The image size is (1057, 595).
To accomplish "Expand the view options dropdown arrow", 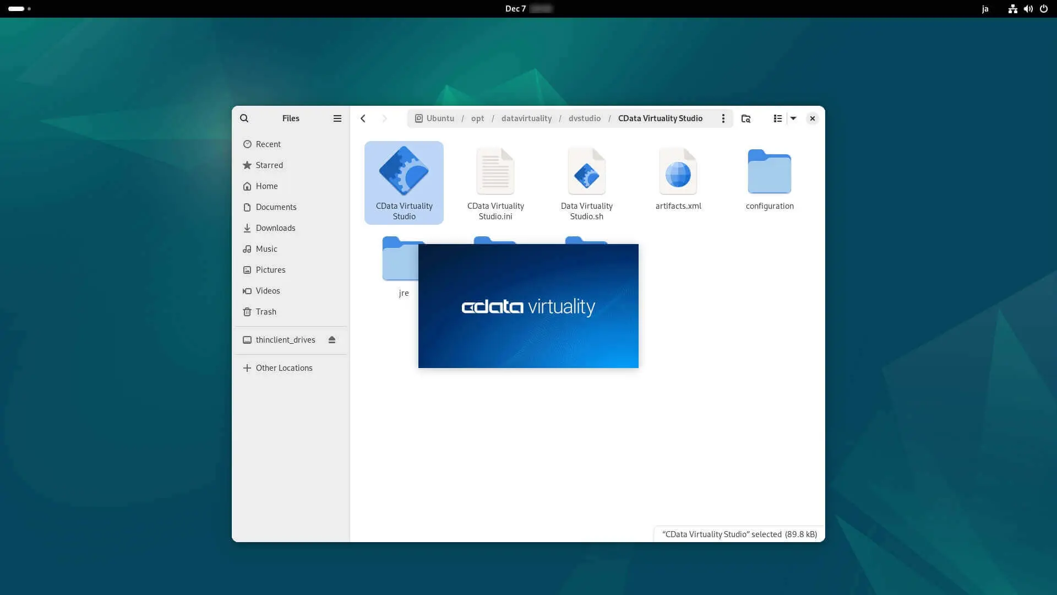I will coord(793,118).
